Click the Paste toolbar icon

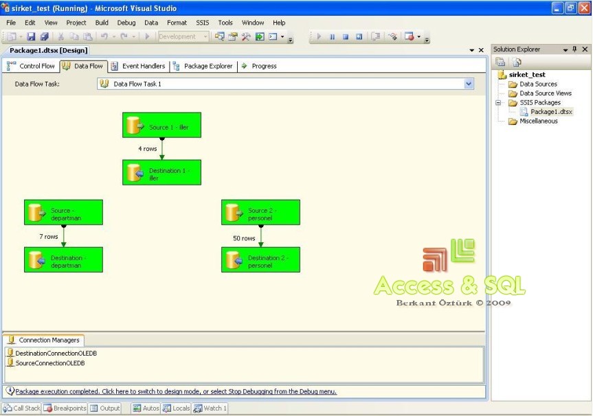point(89,35)
